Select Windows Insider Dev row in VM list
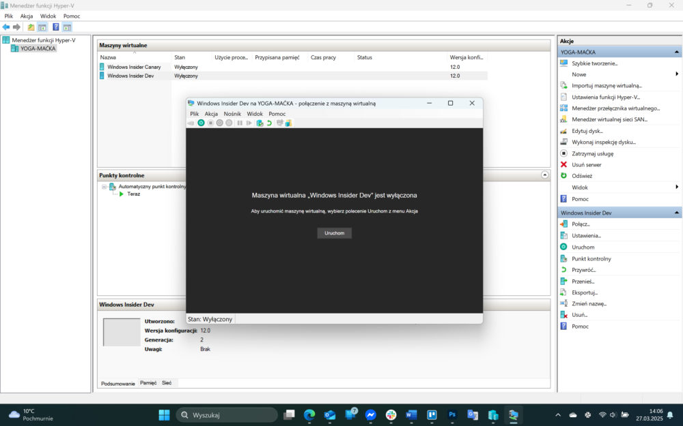This screenshot has height=426, width=683. pyautogui.click(x=292, y=76)
